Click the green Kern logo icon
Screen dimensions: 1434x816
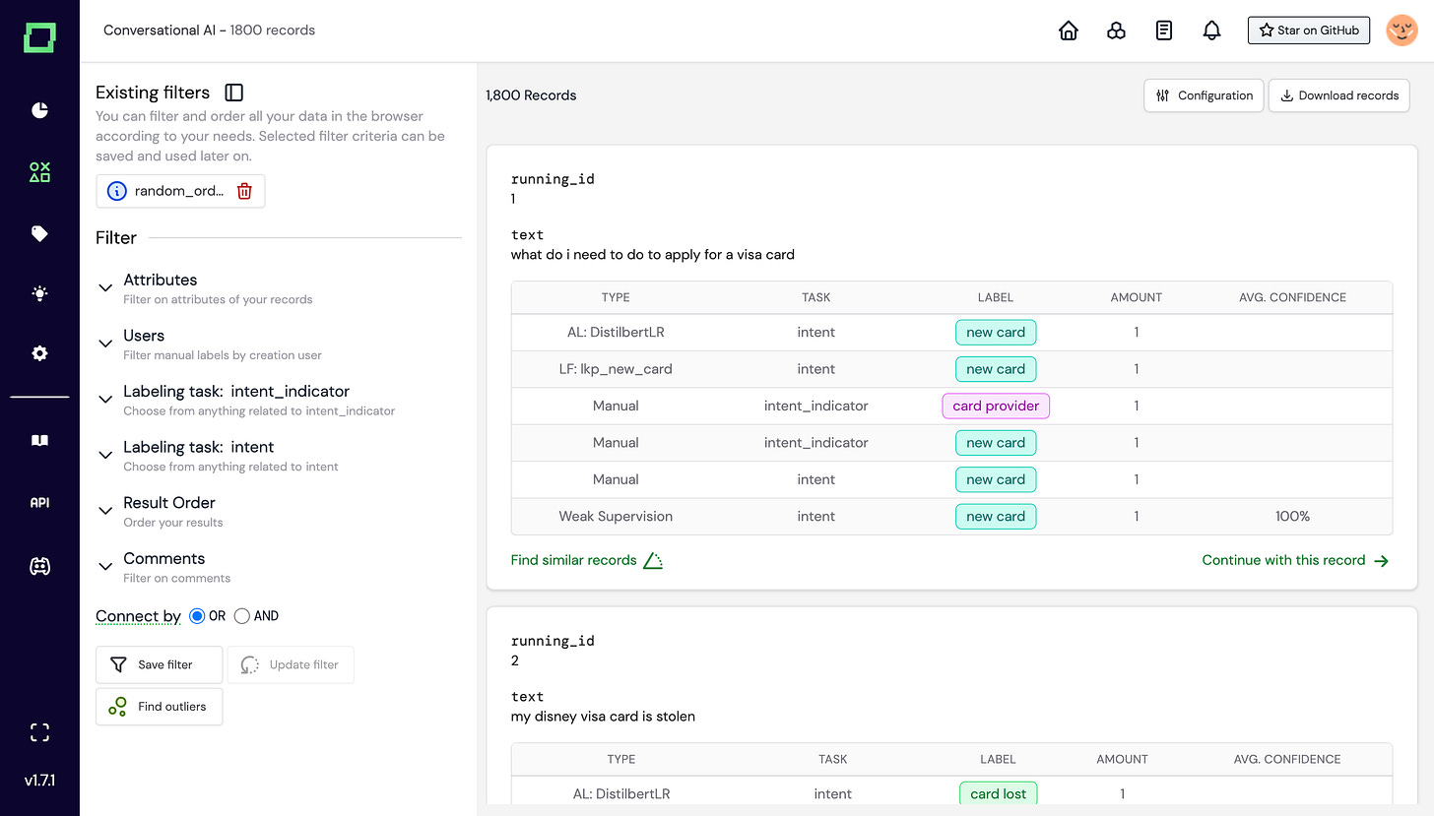click(39, 38)
